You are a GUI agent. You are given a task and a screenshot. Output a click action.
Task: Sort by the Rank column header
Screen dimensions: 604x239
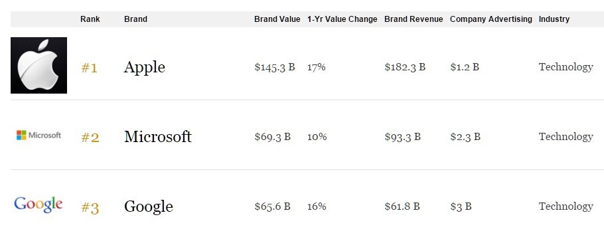(x=90, y=19)
